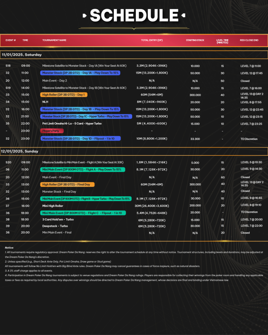This screenshot has width=268, height=335.
Task: Click LEVEL 8 @ 19:10 reg close
Action: point(251,205)
